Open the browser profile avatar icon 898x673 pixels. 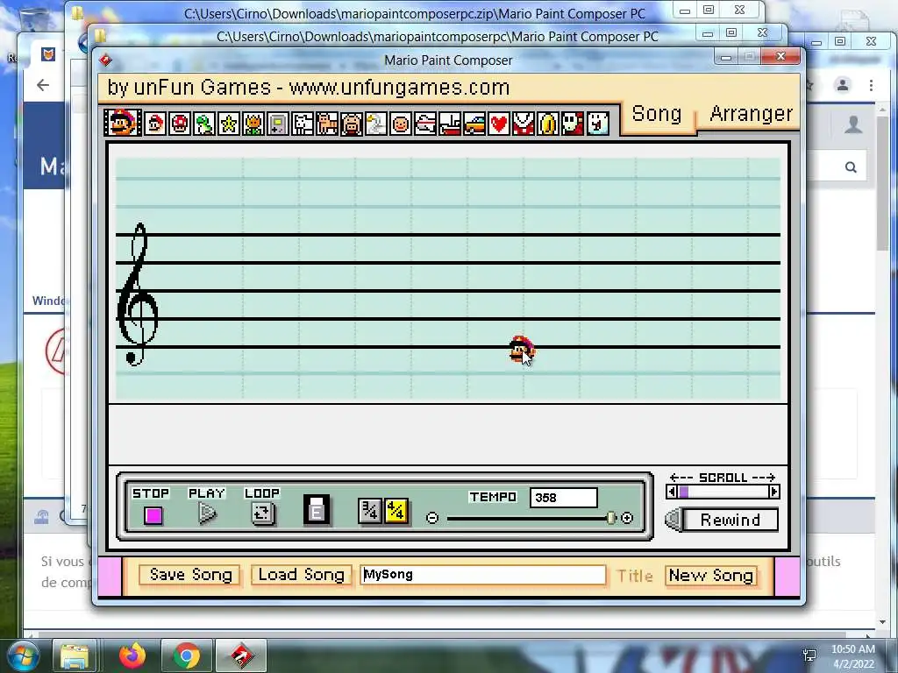pyautogui.click(x=843, y=85)
